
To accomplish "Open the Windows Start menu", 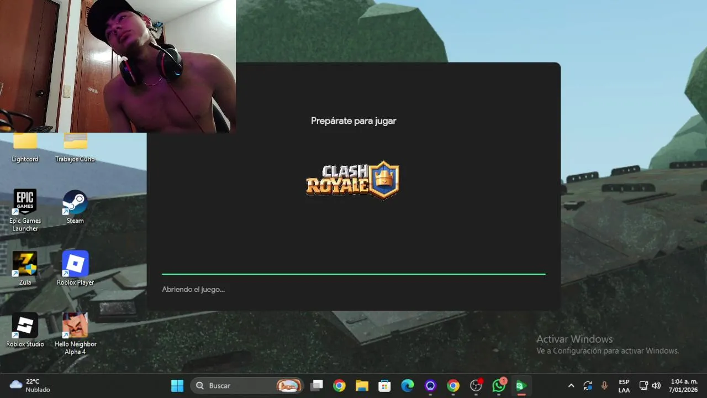I will point(177,386).
